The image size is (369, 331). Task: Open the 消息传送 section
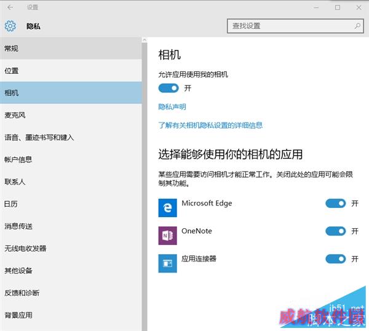tap(71, 226)
